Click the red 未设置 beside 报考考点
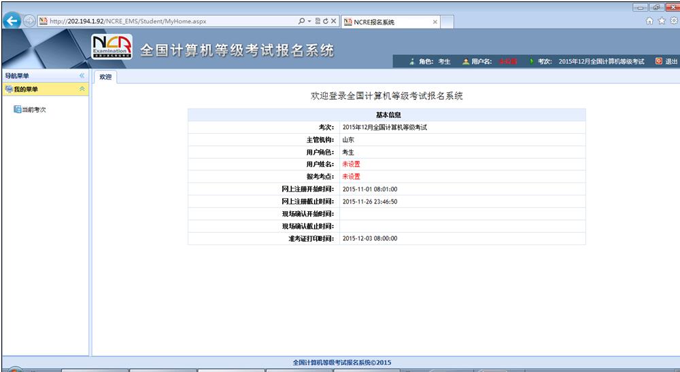This screenshot has width=680, height=372. pyautogui.click(x=352, y=176)
